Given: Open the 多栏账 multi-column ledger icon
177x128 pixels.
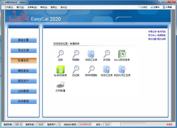Looking at the screenshot, I should (106, 54).
